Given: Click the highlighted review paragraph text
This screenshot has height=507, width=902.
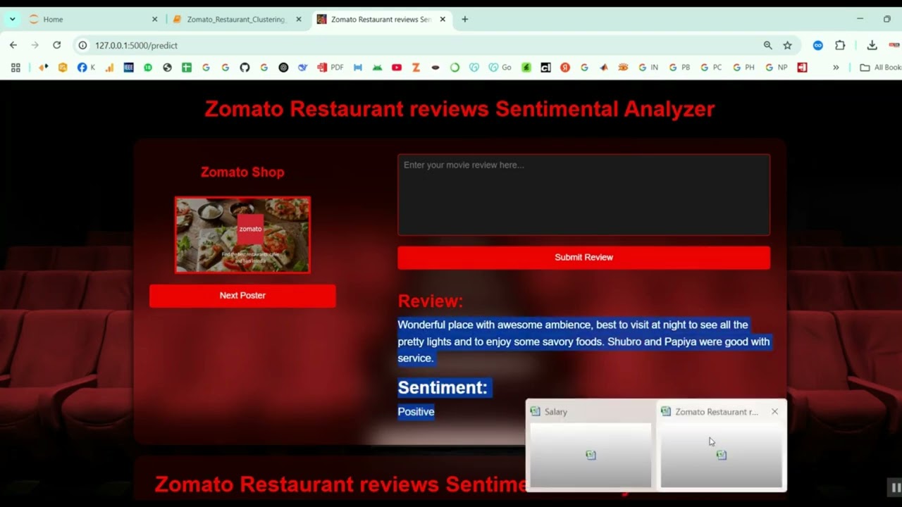Looking at the screenshot, I should point(583,342).
